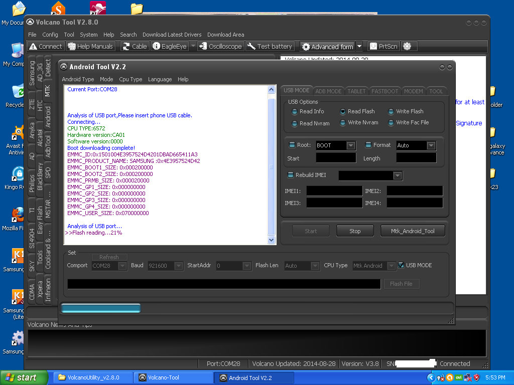Take a screenshot with PrtScn
This screenshot has height=385, width=514.
pos(383,46)
